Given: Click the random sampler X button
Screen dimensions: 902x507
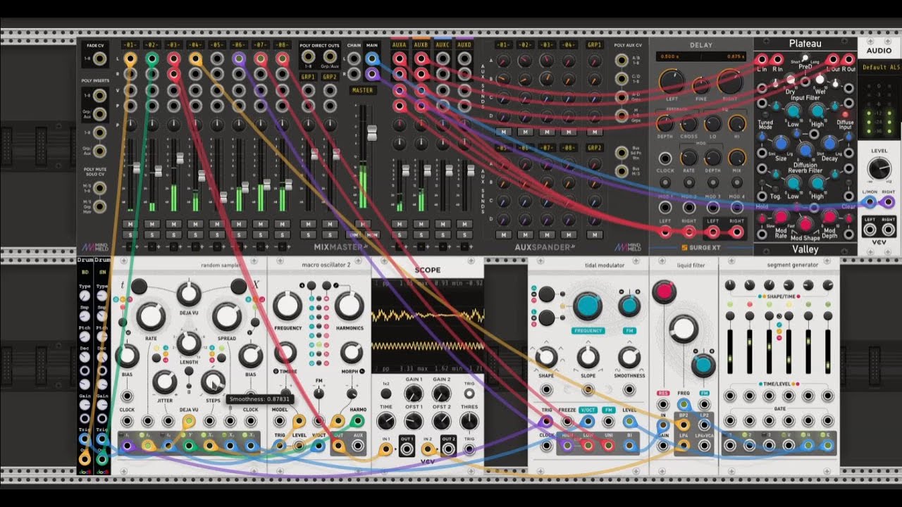Looking at the screenshot, I should coord(239,286).
